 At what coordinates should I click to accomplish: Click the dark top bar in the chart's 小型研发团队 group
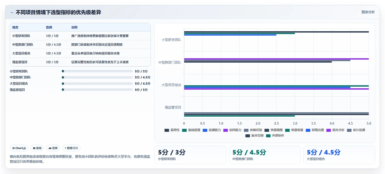click(276, 32)
